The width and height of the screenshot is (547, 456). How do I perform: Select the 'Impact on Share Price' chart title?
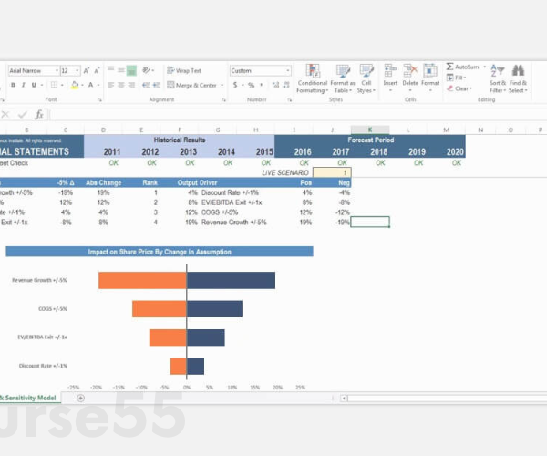tap(160, 252)
